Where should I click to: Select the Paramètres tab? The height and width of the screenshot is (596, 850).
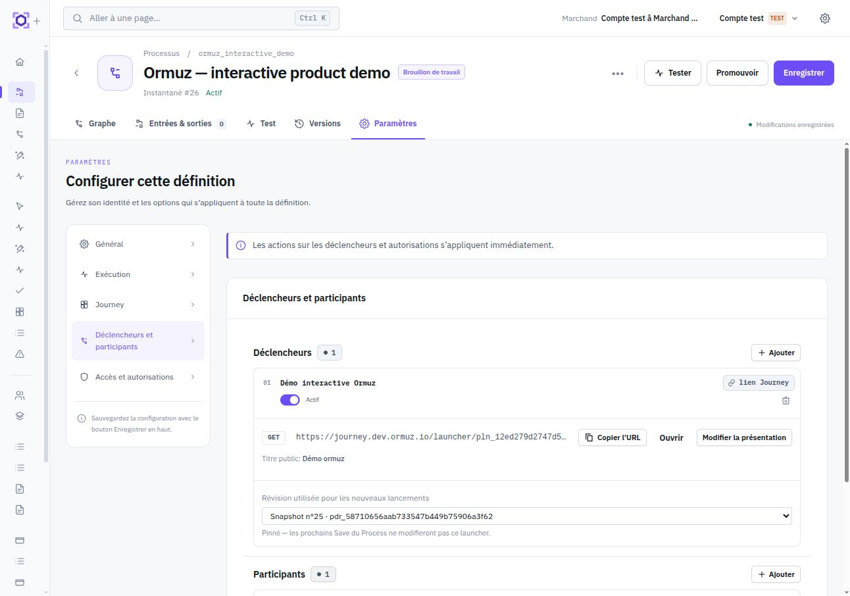(388, 124)
